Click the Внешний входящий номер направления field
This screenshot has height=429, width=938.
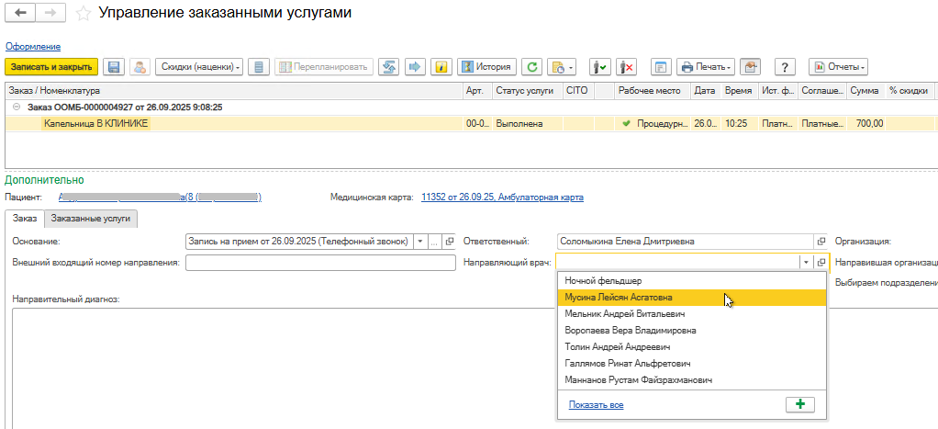click(x=320, y=263)
